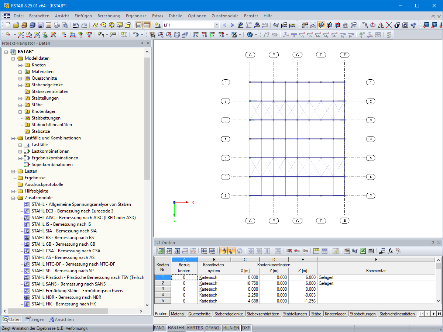Click the red cross delete icon in toolbar
443x332 pixels.
[x=389, y=25]
